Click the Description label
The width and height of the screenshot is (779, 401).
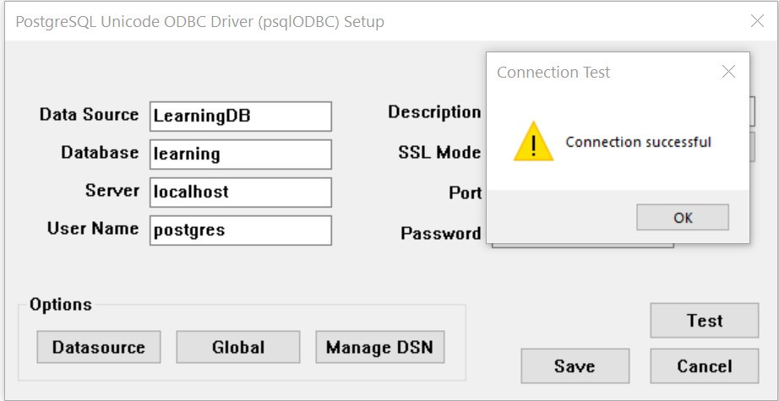(x=434, y=112)
